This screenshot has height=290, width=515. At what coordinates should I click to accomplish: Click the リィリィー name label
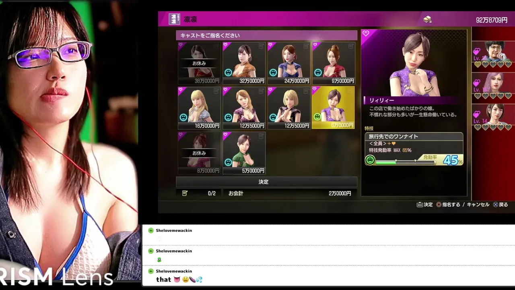382,100
